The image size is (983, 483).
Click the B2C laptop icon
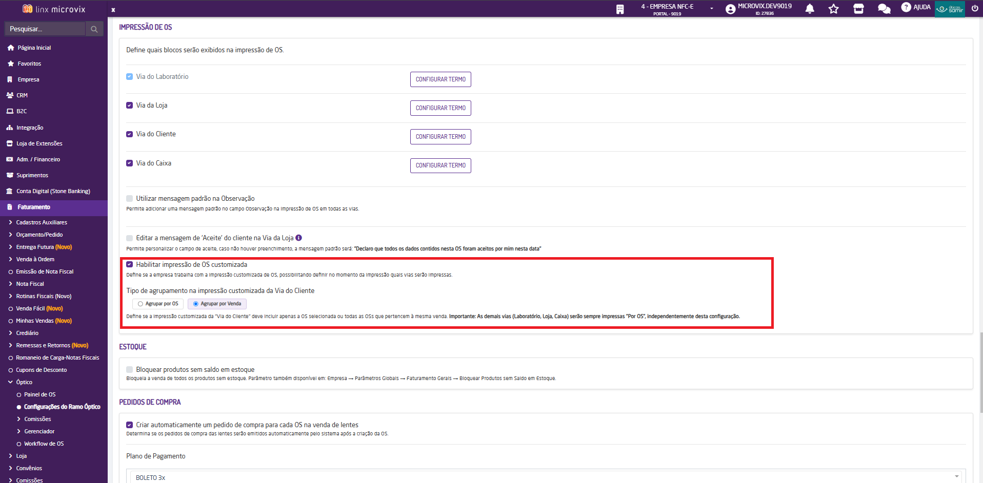(x=10, y=111)
